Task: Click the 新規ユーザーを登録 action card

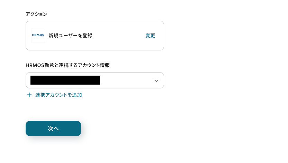Action: [x=94, y=36]
